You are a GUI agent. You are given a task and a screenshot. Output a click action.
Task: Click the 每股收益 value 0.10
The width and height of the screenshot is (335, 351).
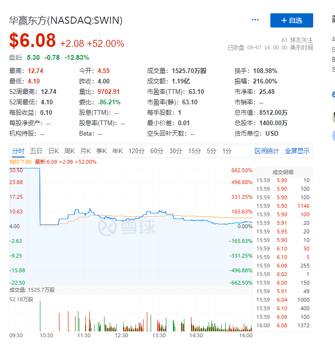[46, 112]
